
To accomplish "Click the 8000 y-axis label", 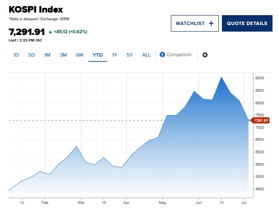I will click(260, 103).
